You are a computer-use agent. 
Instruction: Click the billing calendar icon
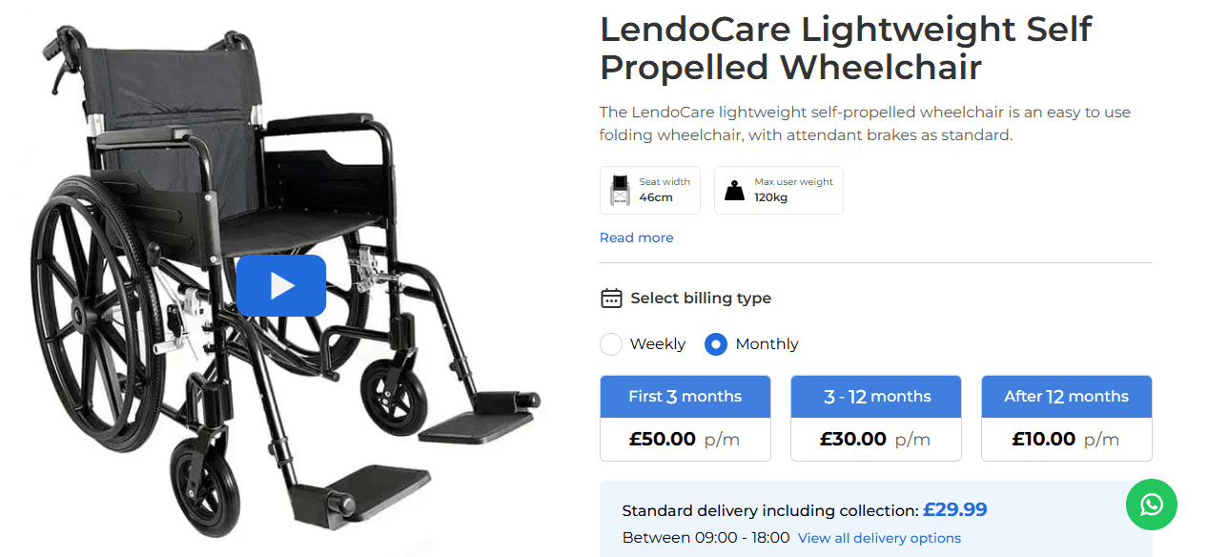coord(611,299)
